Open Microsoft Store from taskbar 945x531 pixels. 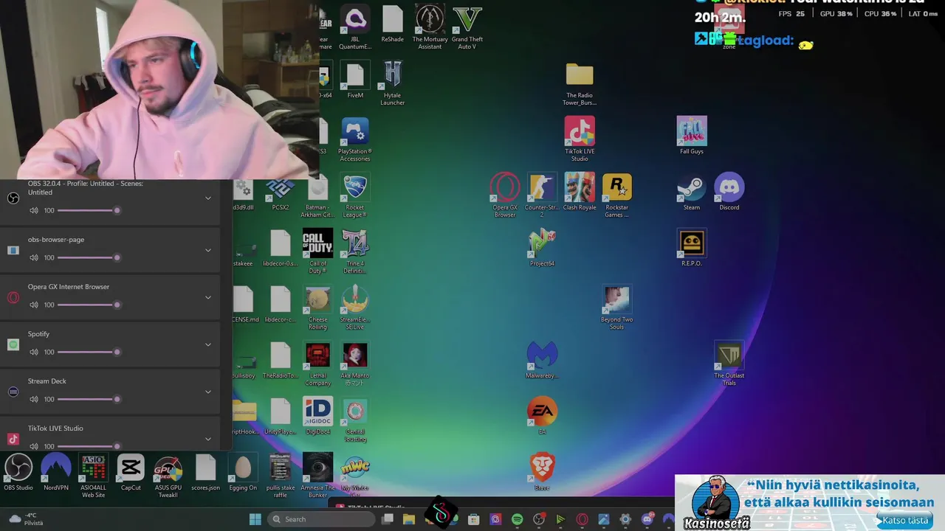474,519
